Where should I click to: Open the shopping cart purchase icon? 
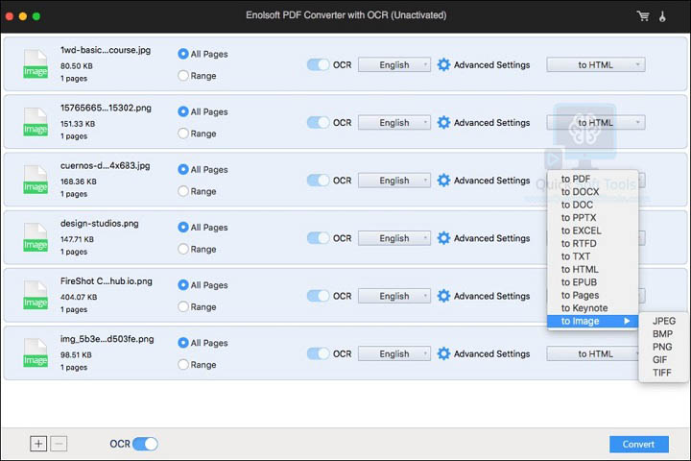(643, 16)
